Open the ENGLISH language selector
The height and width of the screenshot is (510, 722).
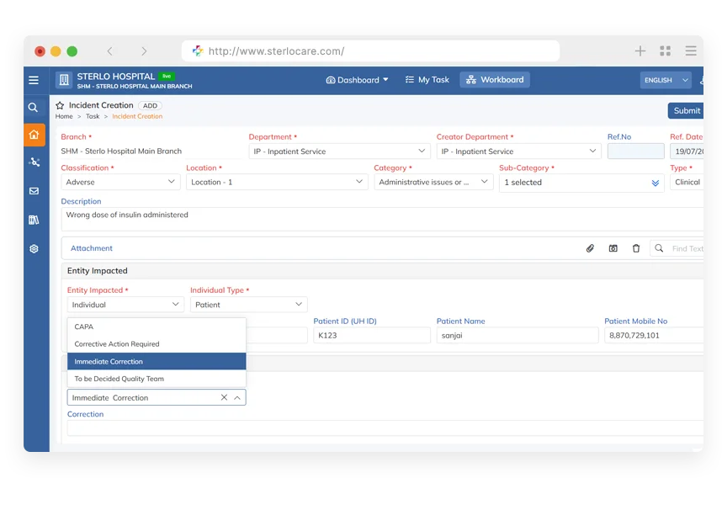point(666,80)
